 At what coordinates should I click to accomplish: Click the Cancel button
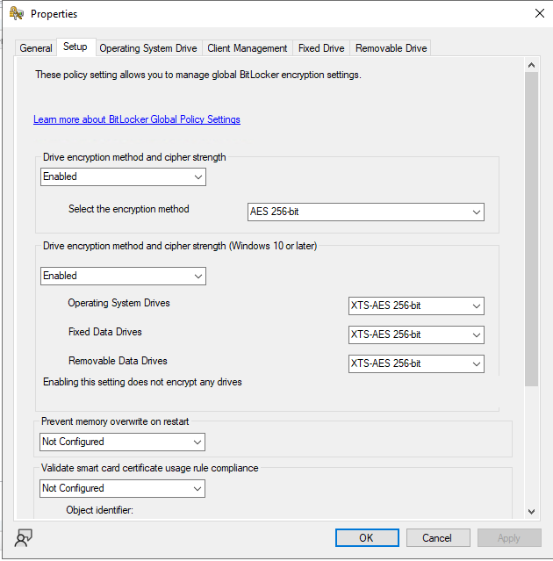pyautogui.click(x=438, y=538)
